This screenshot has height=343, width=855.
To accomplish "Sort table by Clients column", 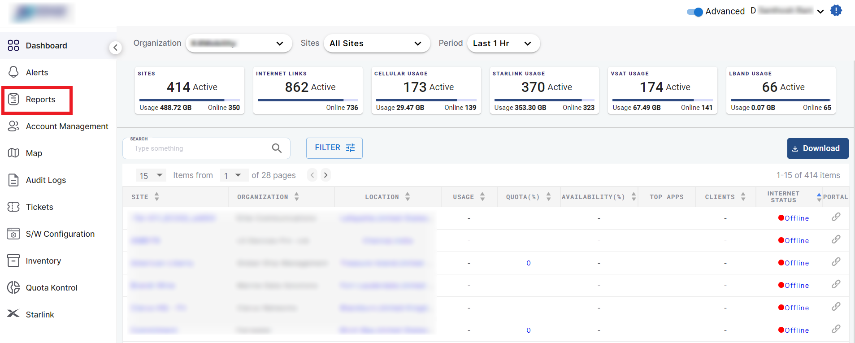I will [x=743, y=197].
